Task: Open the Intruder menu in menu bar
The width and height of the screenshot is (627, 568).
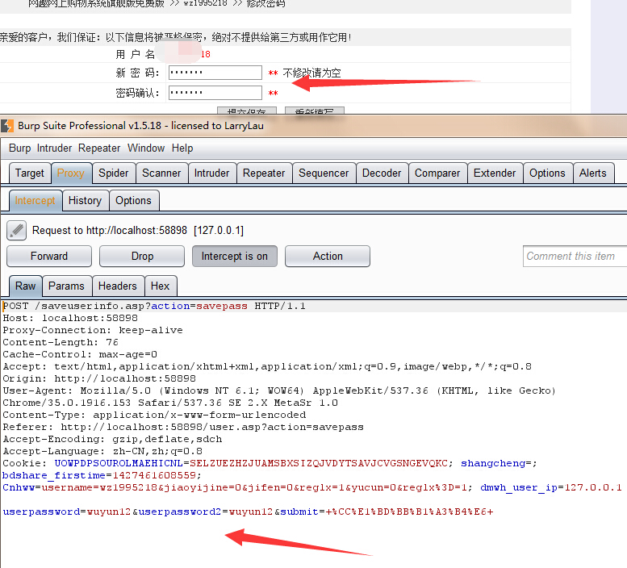Action: [54, 148]
